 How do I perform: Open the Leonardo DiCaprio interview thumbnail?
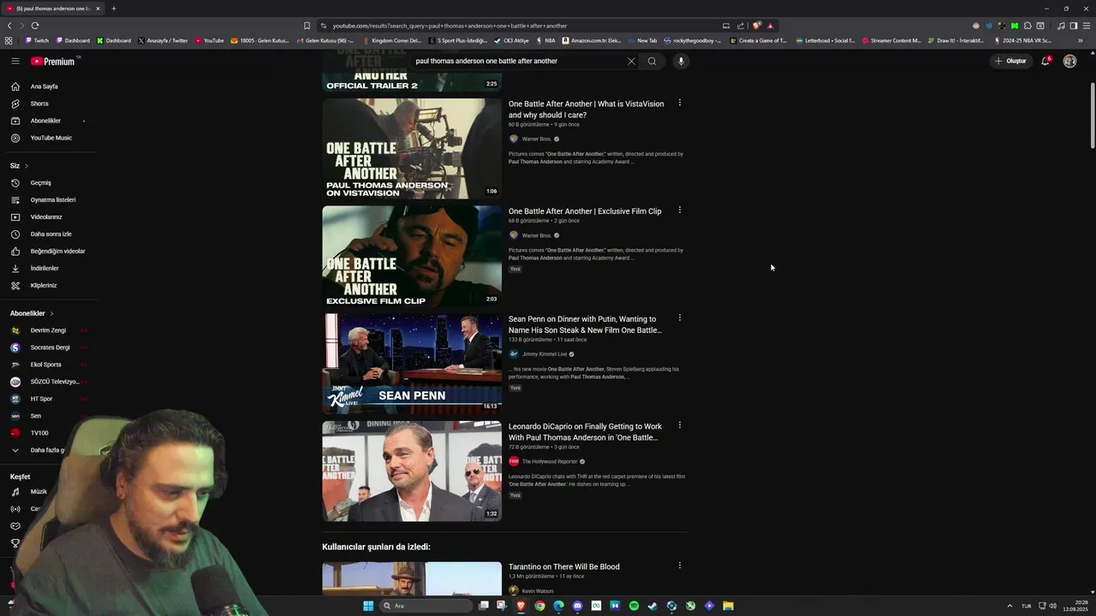click(x=412, y=471)
